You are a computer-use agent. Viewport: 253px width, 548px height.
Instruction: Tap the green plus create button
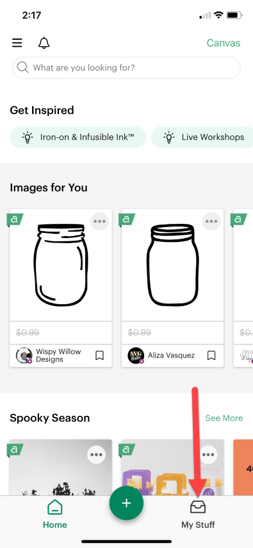point(126,503)
